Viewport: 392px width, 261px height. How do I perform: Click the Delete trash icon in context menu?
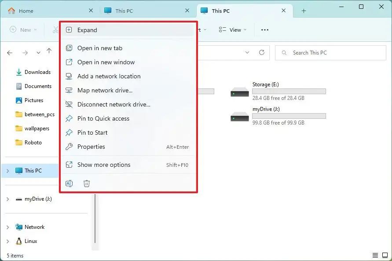tap(87, 184)
